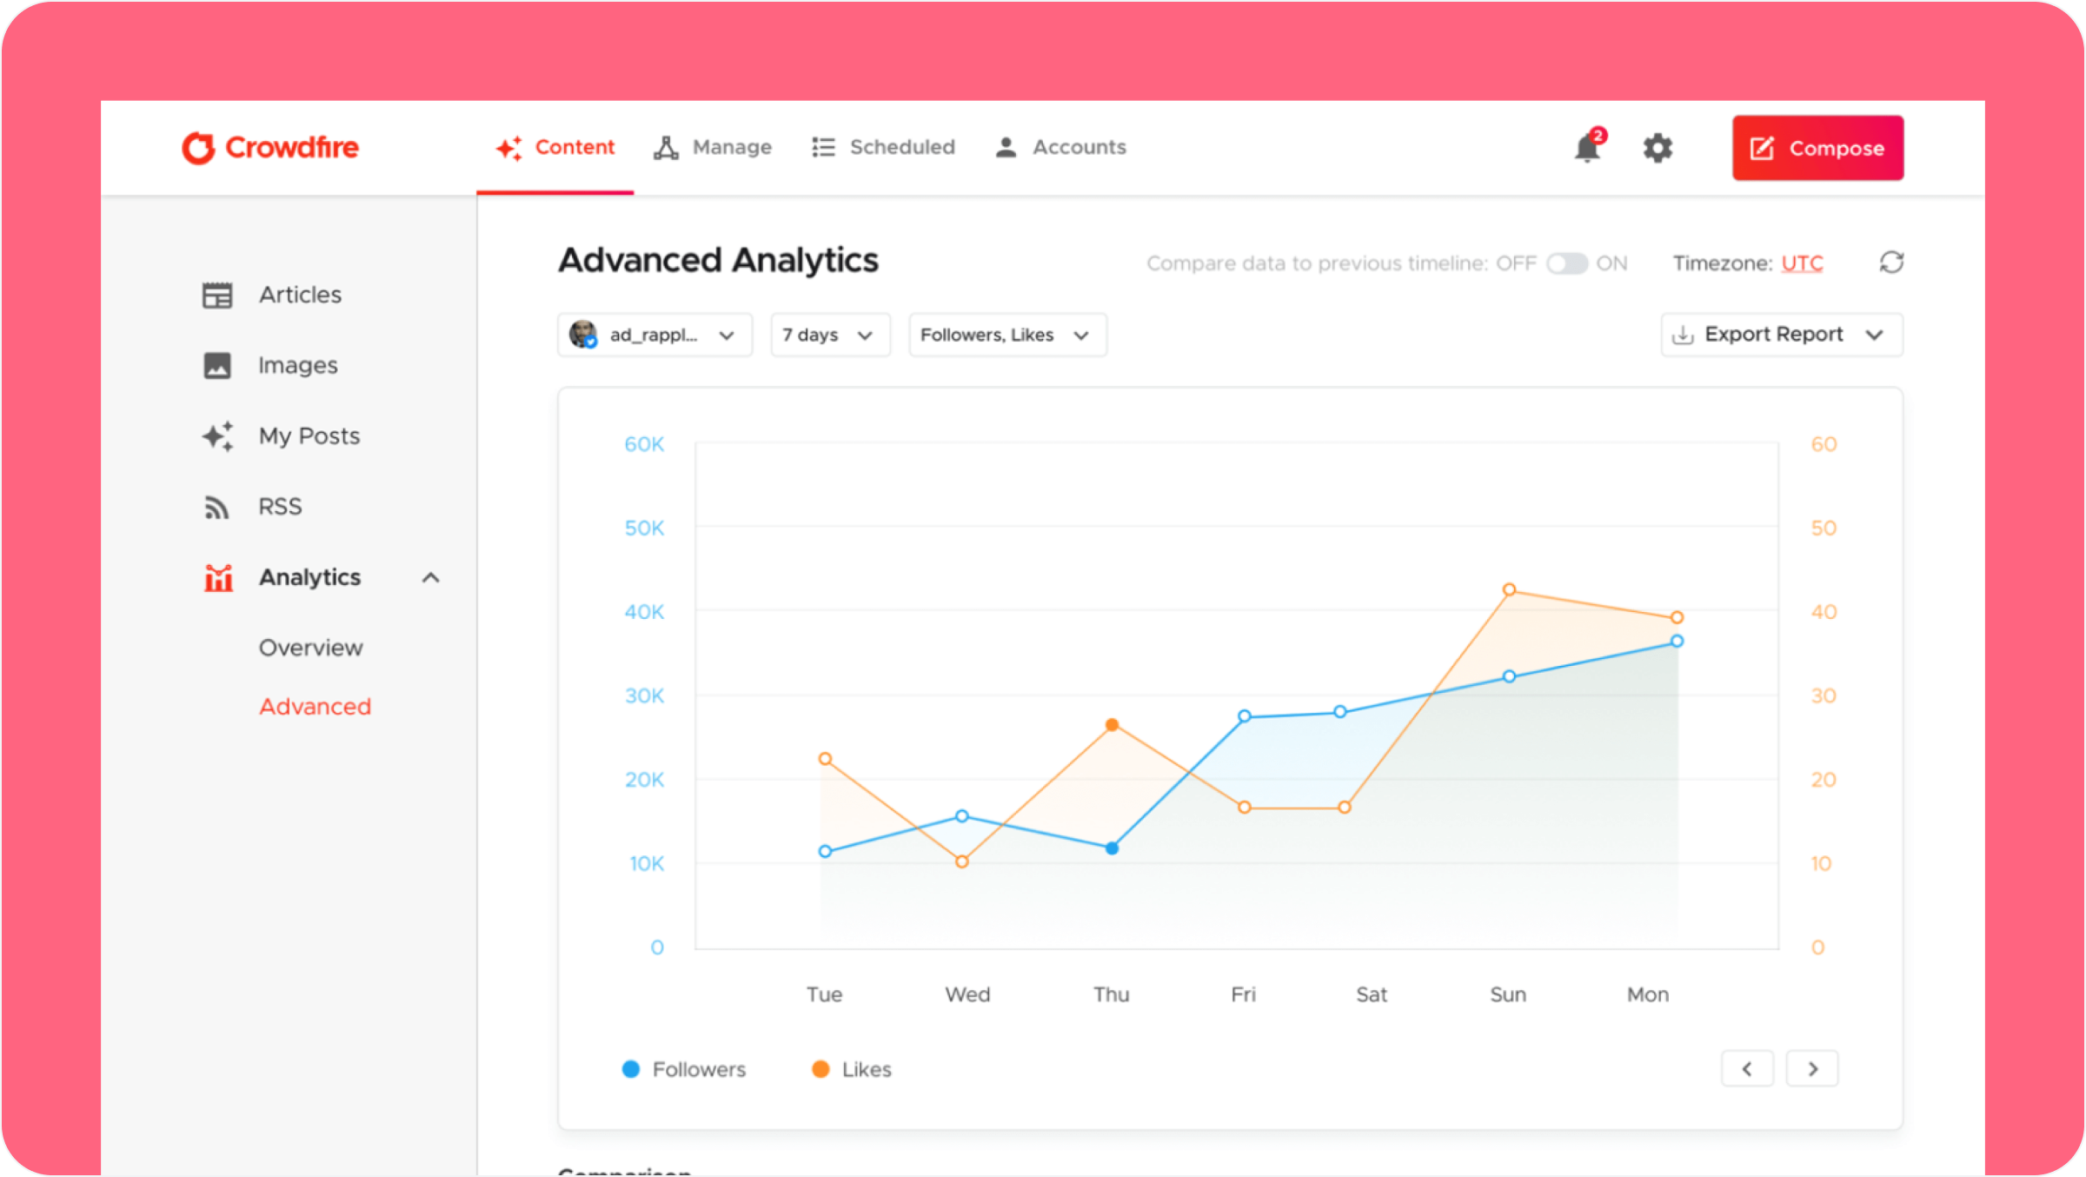
Task: Click the Compose pencil icon
Action: tap(1762, 149)
